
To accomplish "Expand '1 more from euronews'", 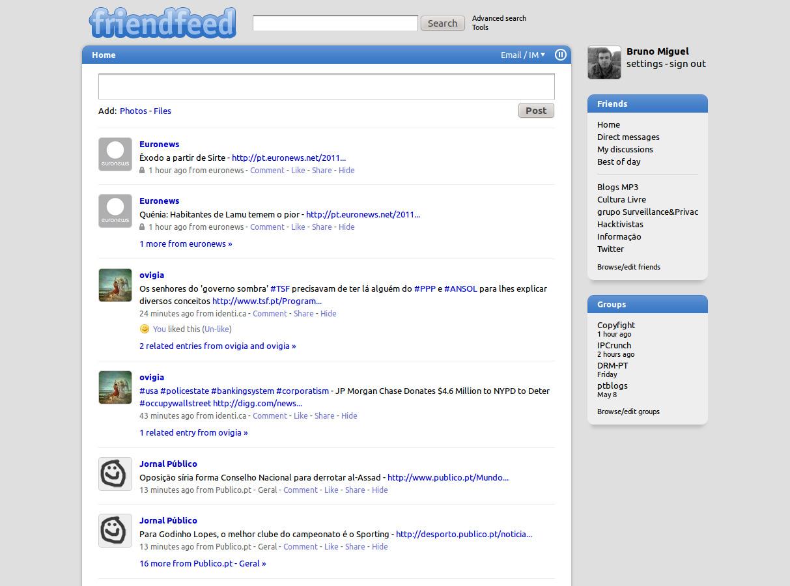I will [x=186, y=244].
